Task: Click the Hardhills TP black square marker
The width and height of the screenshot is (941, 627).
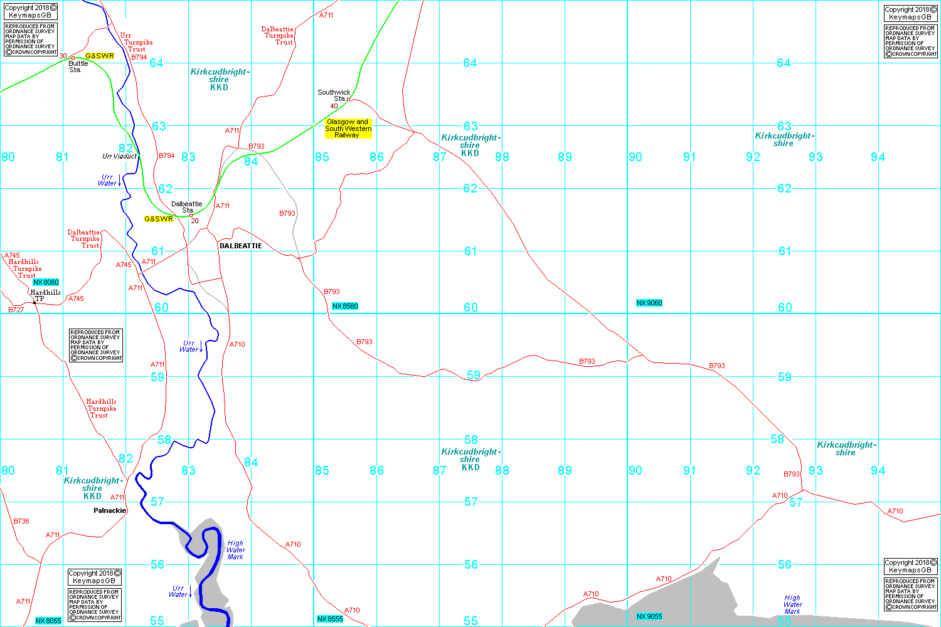Action: click(x=35, y=303)
